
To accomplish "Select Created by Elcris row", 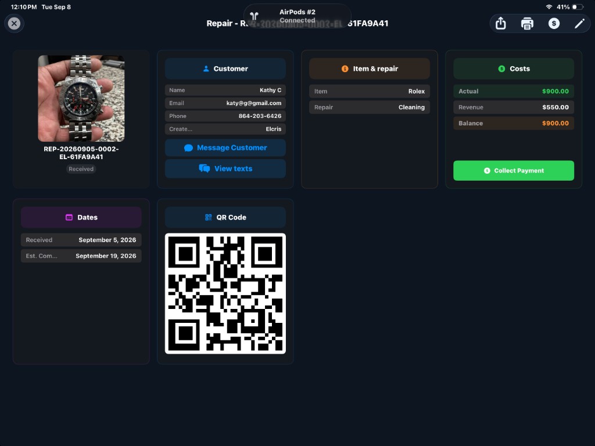I will tap(225, 129).
